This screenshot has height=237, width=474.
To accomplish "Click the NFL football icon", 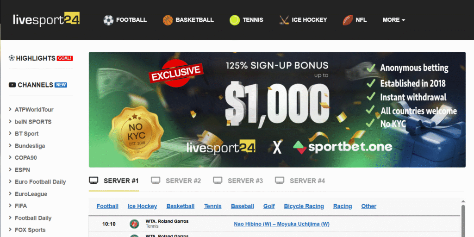I will click(x=348, y=20).
